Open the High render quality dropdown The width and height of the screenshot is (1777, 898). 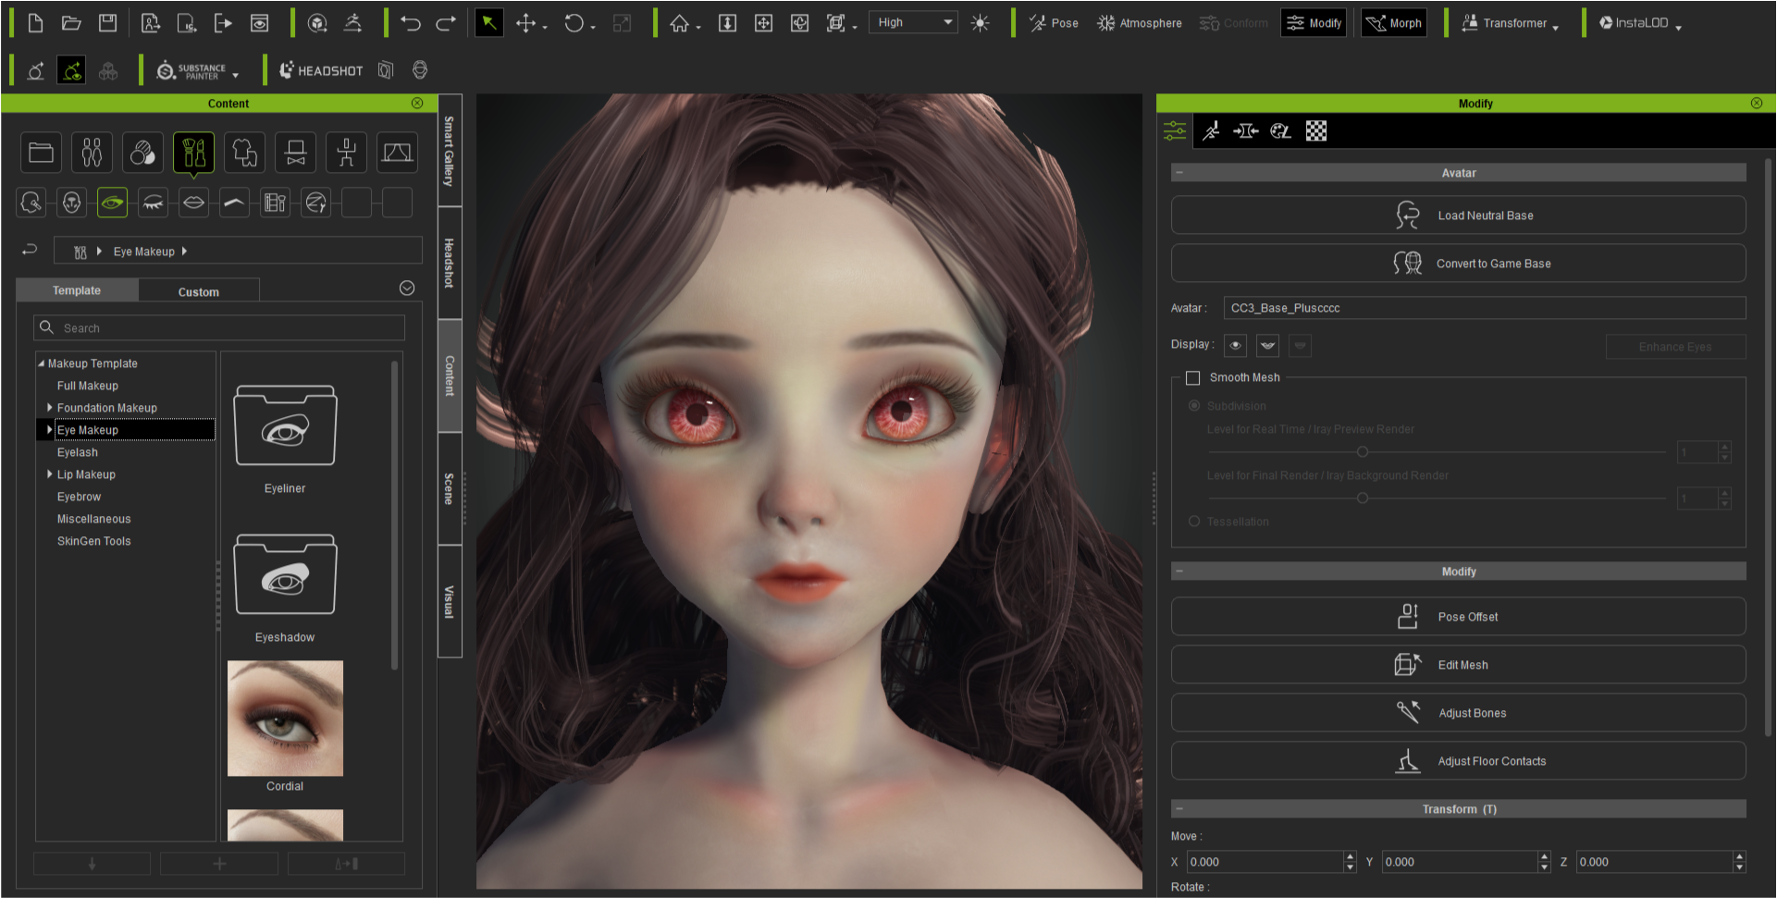(913, 22)
